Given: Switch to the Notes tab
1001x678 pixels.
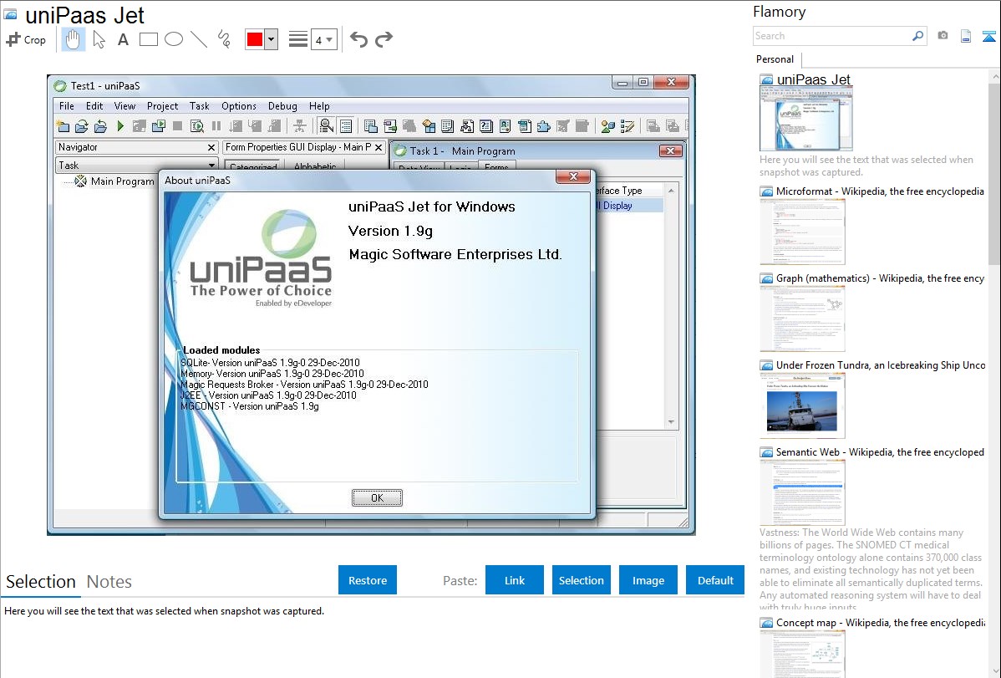Looking at the screenshot, I should click(x=109, y=582).
